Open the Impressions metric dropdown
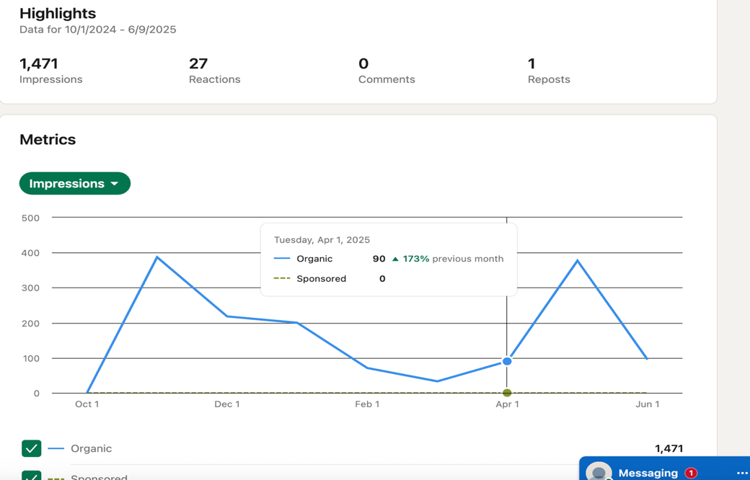This screenshot has height=480, width=750. tap(74, 183)
